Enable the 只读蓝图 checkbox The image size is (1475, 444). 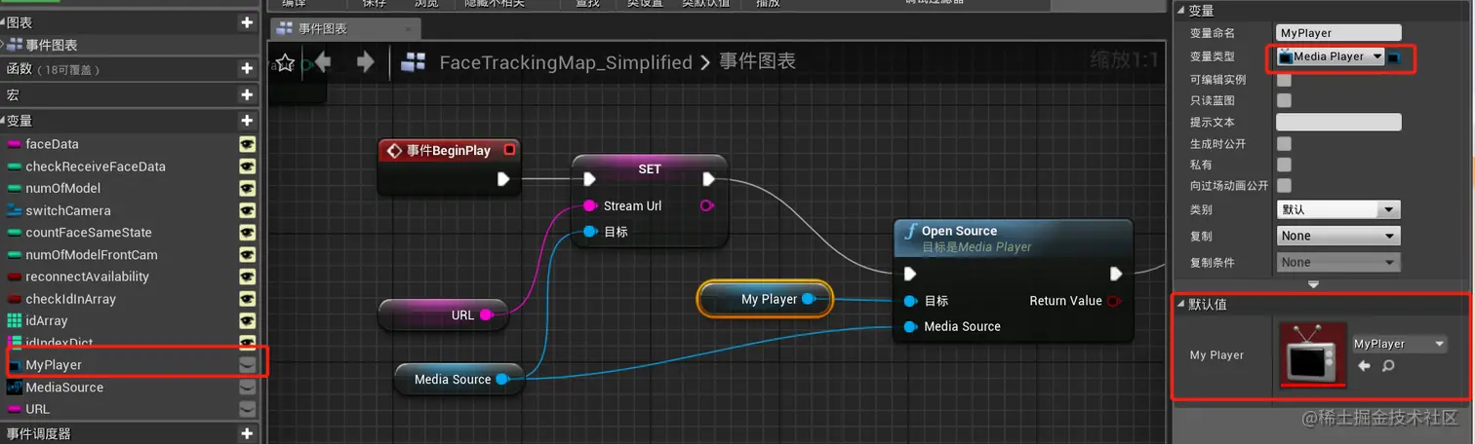coord(1284,100)
